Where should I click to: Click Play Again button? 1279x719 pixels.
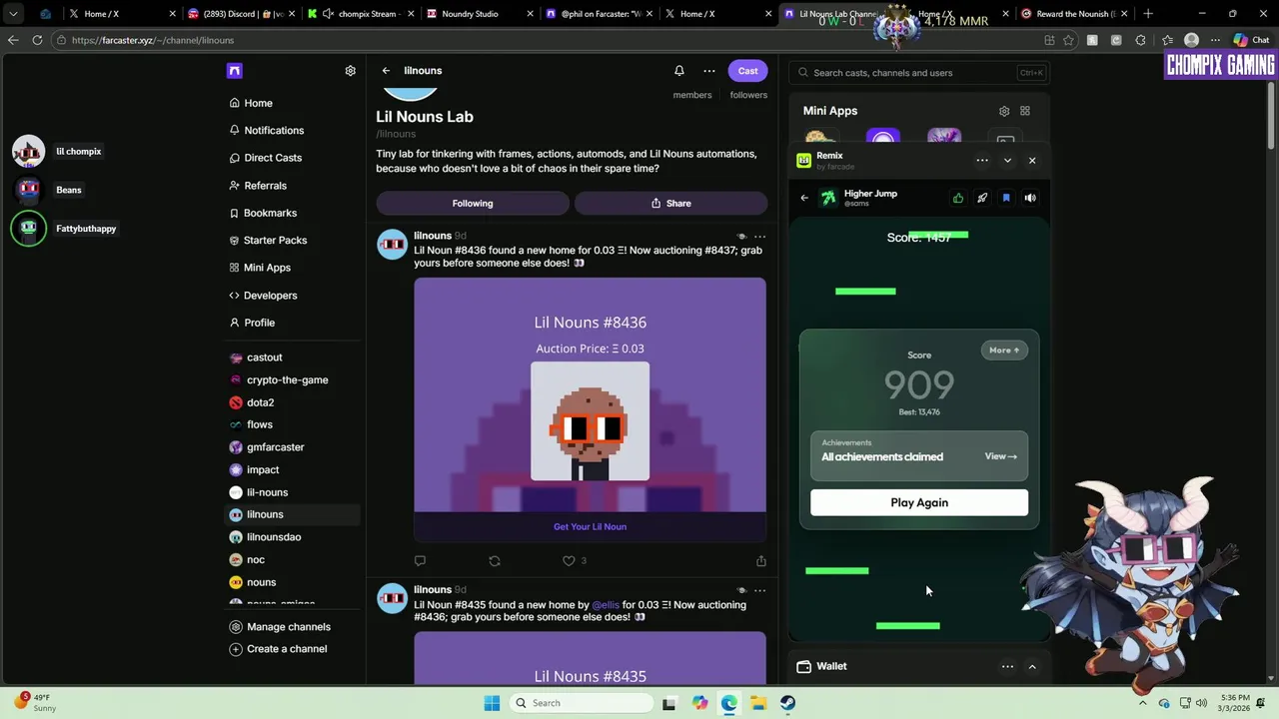pyautogui.click(x=919, y=502)
